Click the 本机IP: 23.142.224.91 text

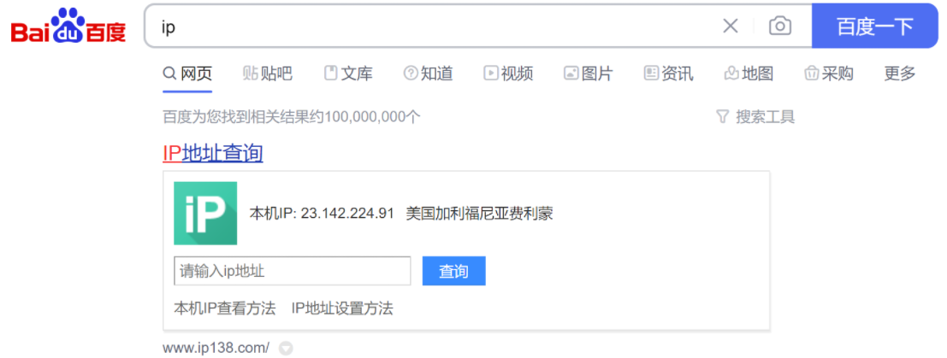coord(322,214)
